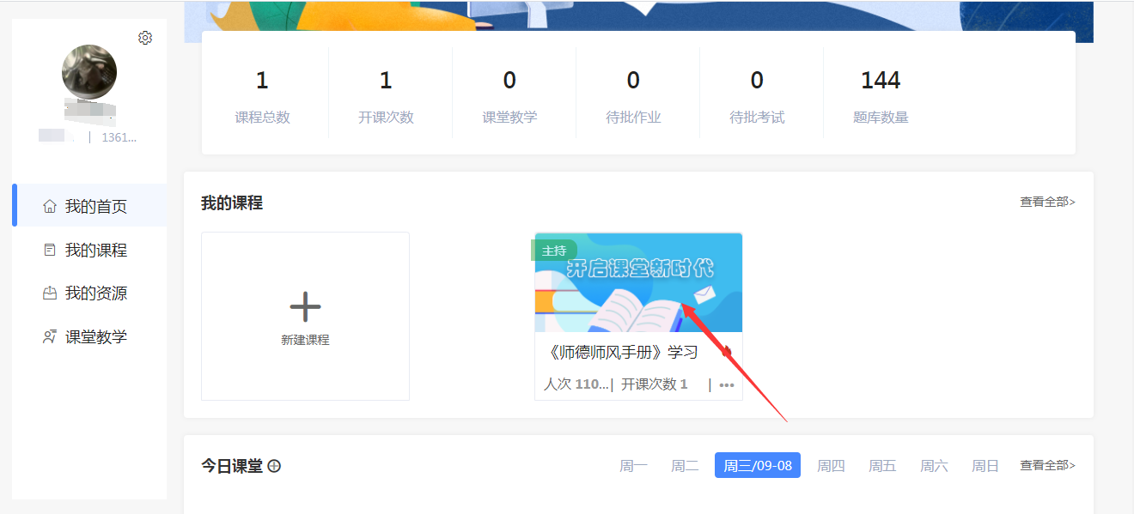The image size is (1134, 514).
Task: Click the plus circle next to 今日课堂
Action: point(274,466)
